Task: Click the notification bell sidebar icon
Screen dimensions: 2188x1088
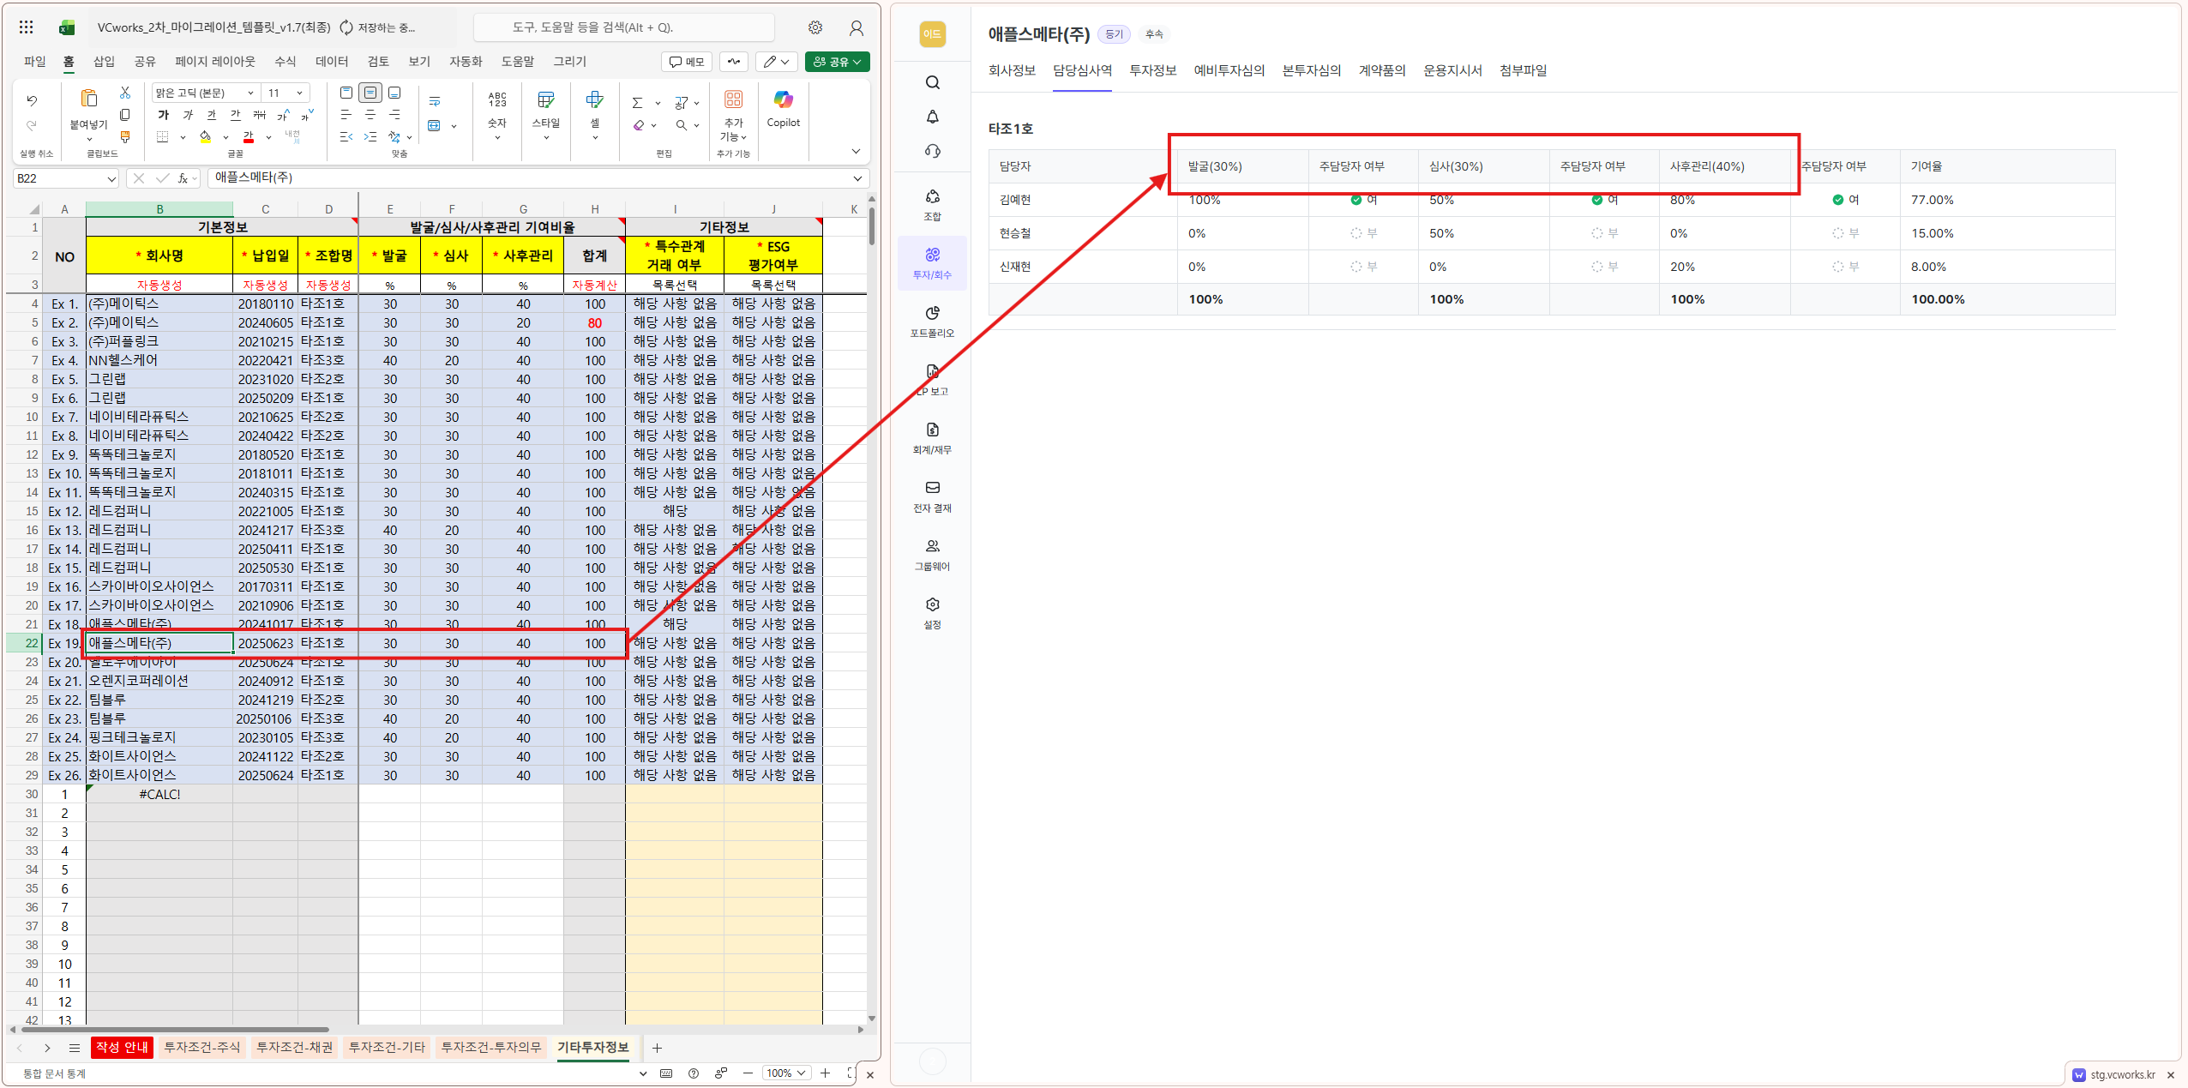Action: pos(932,117)
